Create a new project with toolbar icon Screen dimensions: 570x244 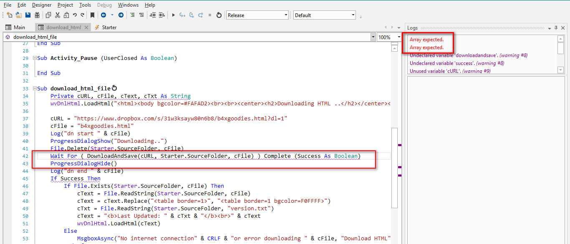click(10, 15)
